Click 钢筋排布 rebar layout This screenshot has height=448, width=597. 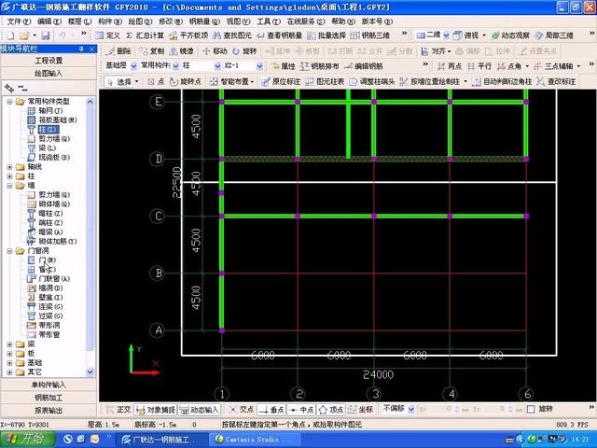[x=319, y=66]
